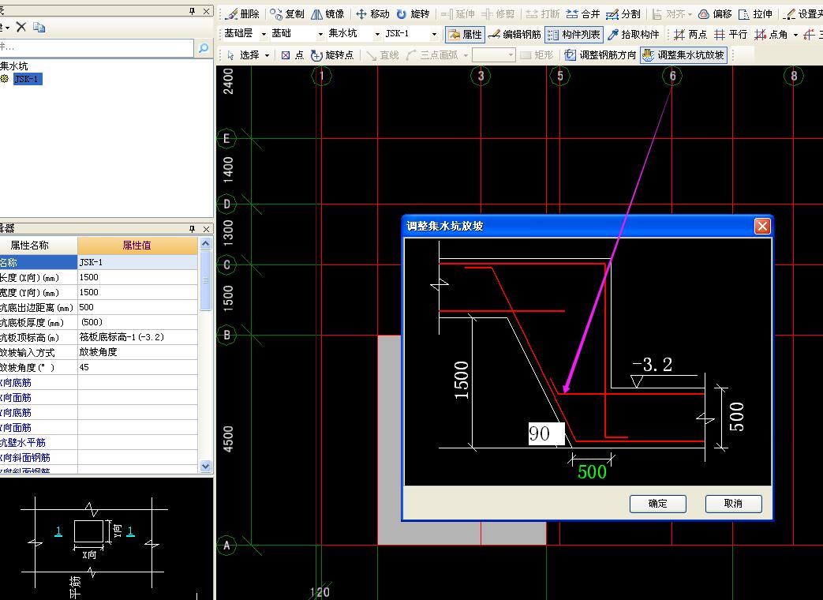The width and height of the screenshot is (823, 600).
Task: Select the 拉伸 (Stretch) tool
Action: pos(755,14)
